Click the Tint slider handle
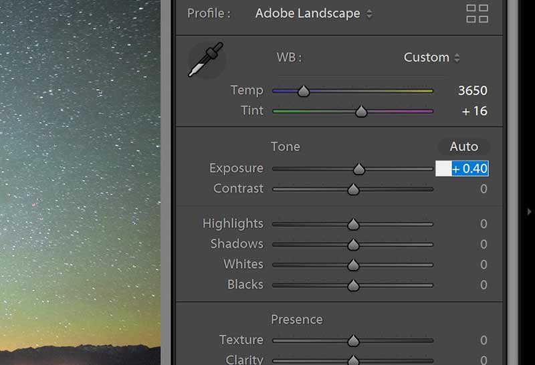The height and width of the screenshot is (365, 535). [x=361, y=111]
